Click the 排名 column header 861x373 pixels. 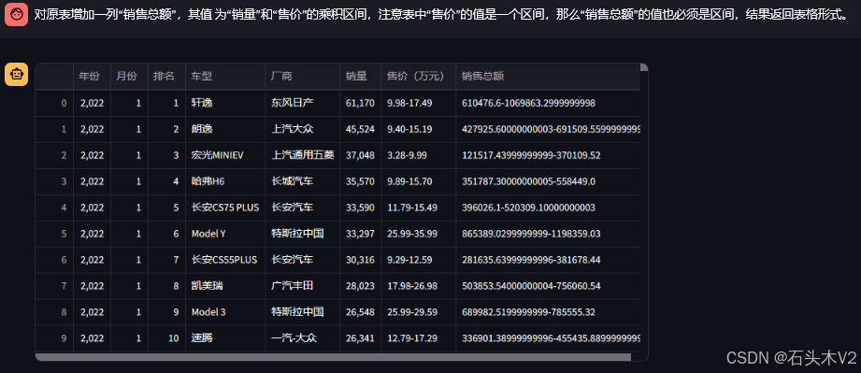(x=166, y=77)
